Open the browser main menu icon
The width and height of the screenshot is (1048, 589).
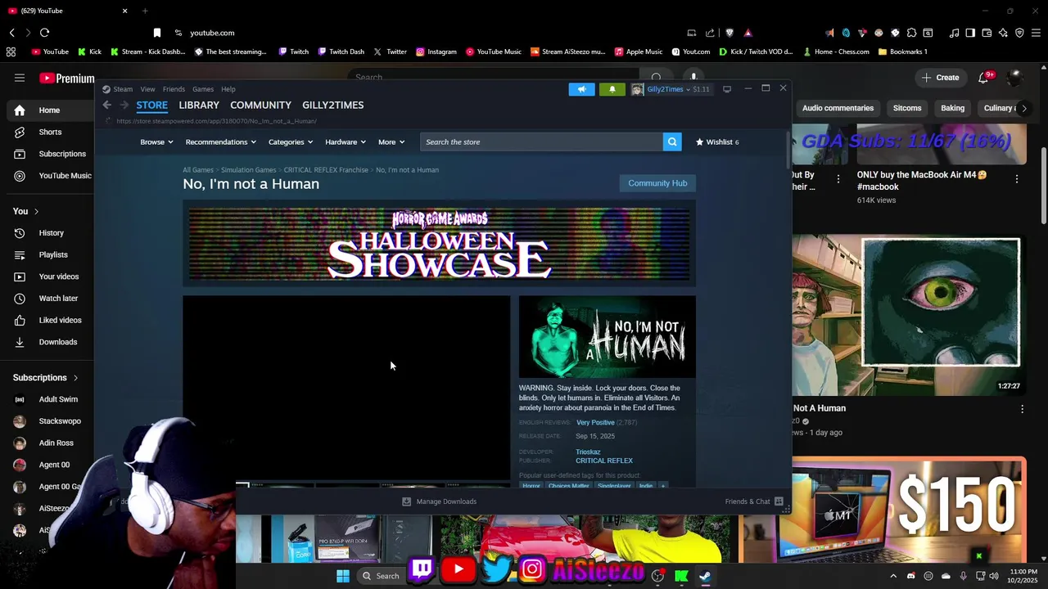pos(1036,33)
